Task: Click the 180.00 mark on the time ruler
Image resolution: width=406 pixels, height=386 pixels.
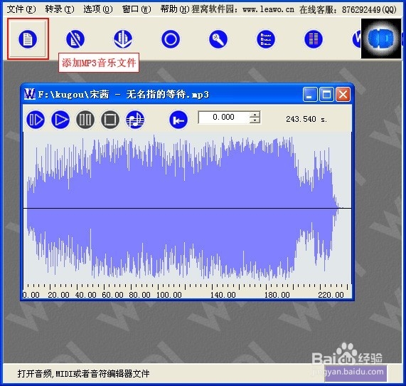Action: click(x=277, y=295)
